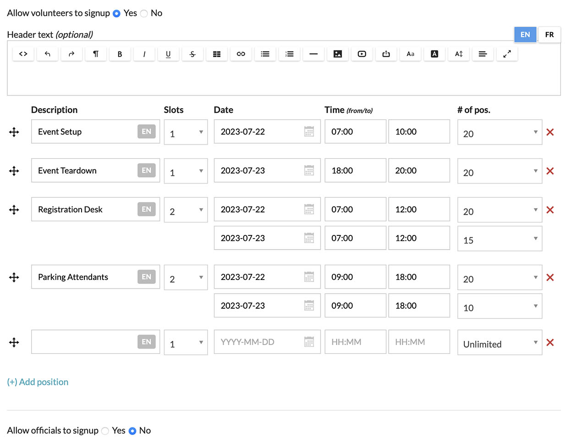The image size is (566, 446).
Task: Click the italic formatting icon
Action: 144,54
